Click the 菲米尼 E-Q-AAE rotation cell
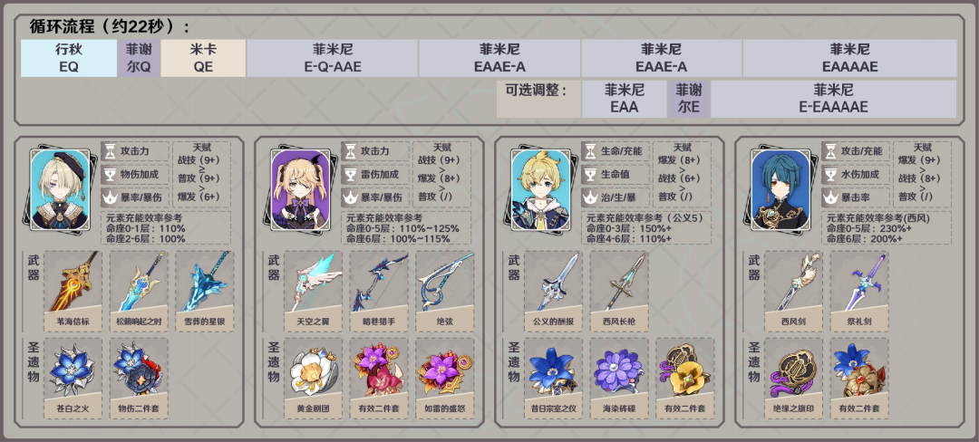Viewport: 979px width, 442px height. [333, 58]
